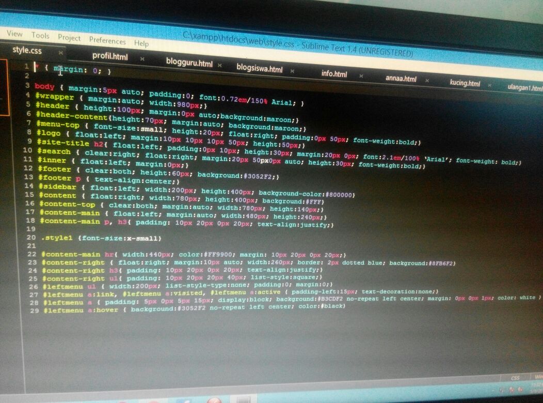The height and width of the screenshot is (403, 543).
Task: Click '#inner' selector on line 11
Action: pos(52,160)
